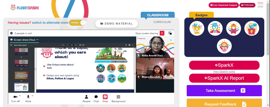This screenshot has width=270, height=107.
Task: Open the hamburger main menu
Action: (x=260, y=5)
